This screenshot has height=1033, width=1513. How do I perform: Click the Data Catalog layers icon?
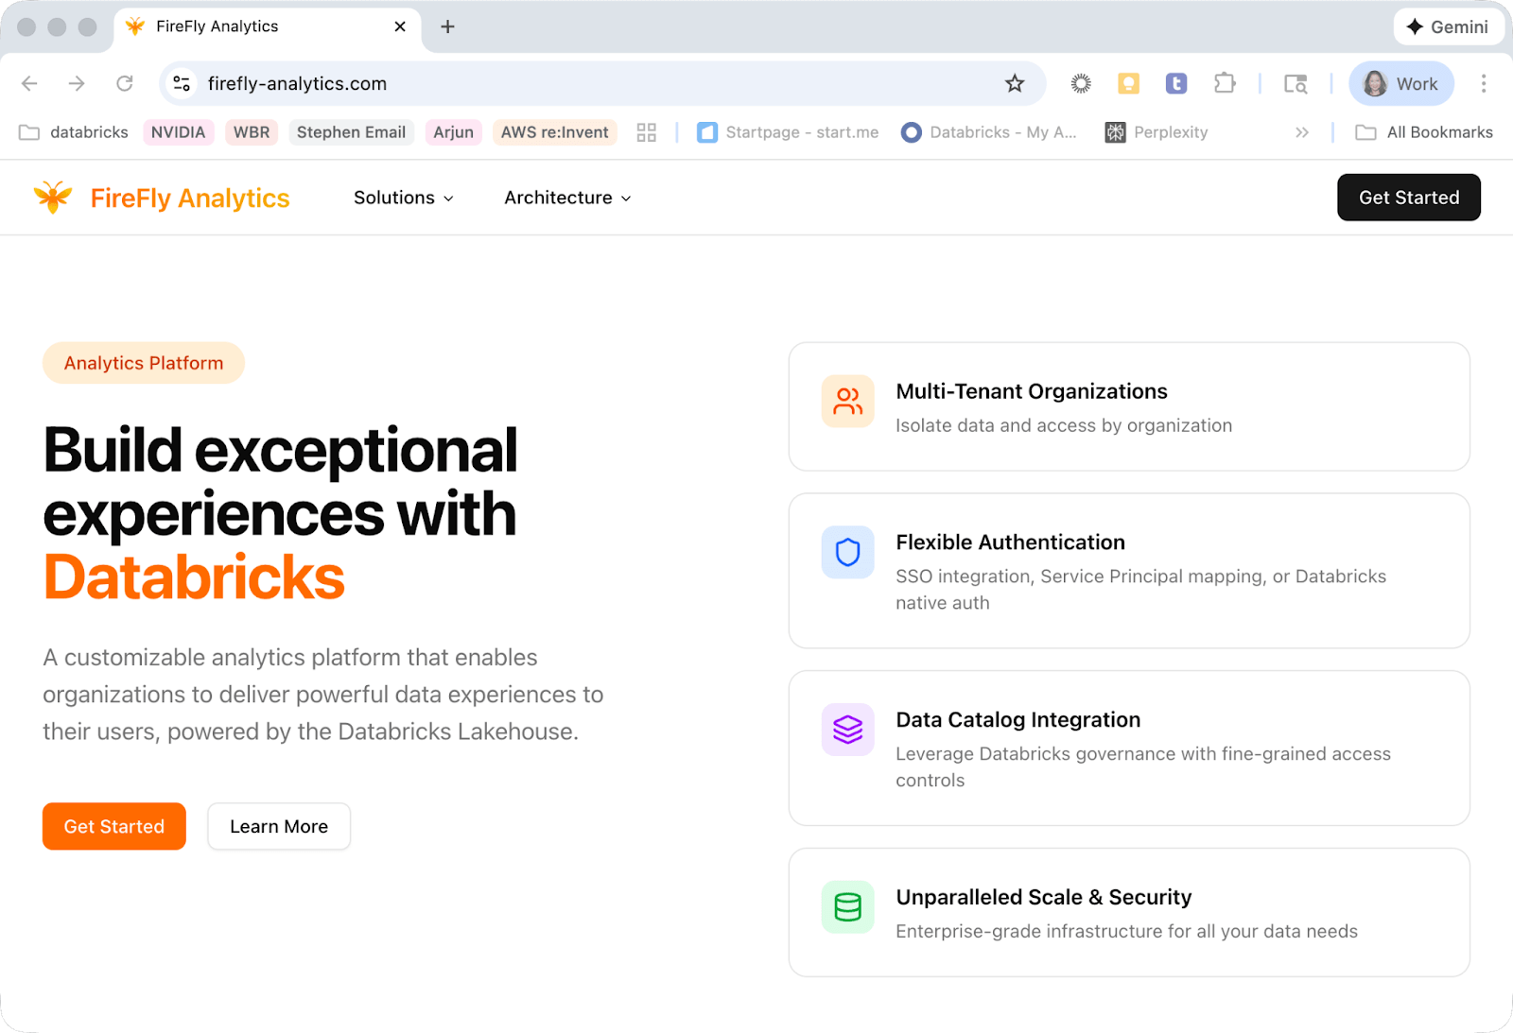847,730
